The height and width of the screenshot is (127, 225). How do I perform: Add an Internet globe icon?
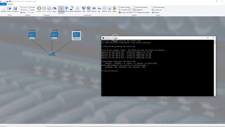(104, 9)
